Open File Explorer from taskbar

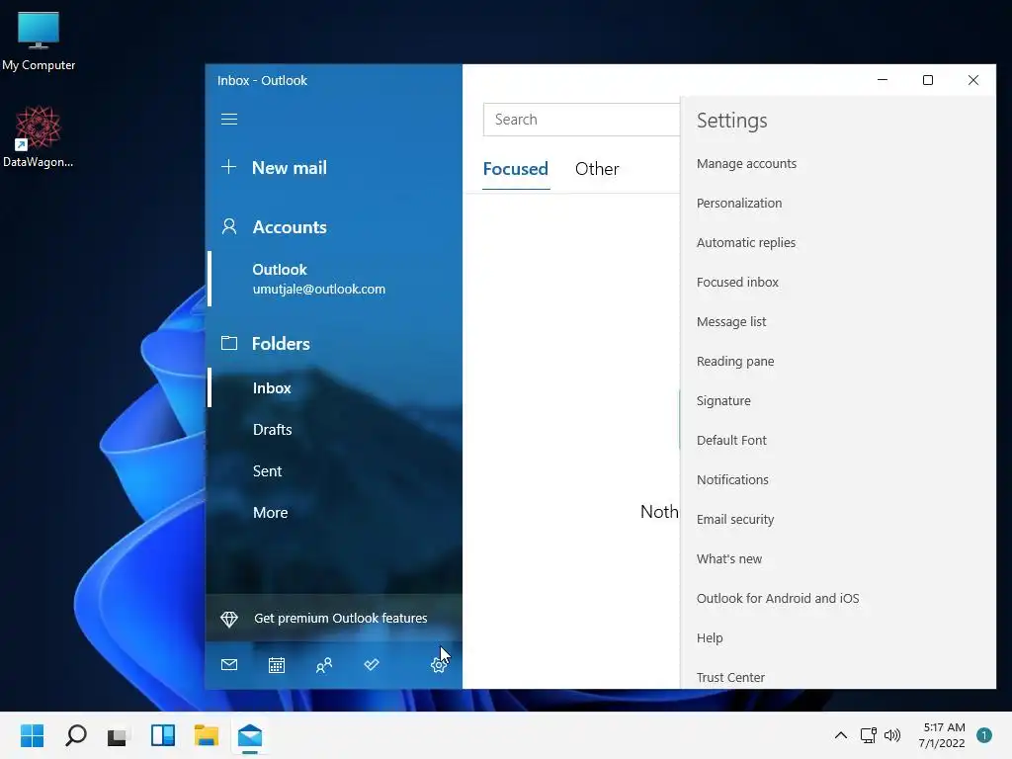pyautogui.click(x=207, y=735)
